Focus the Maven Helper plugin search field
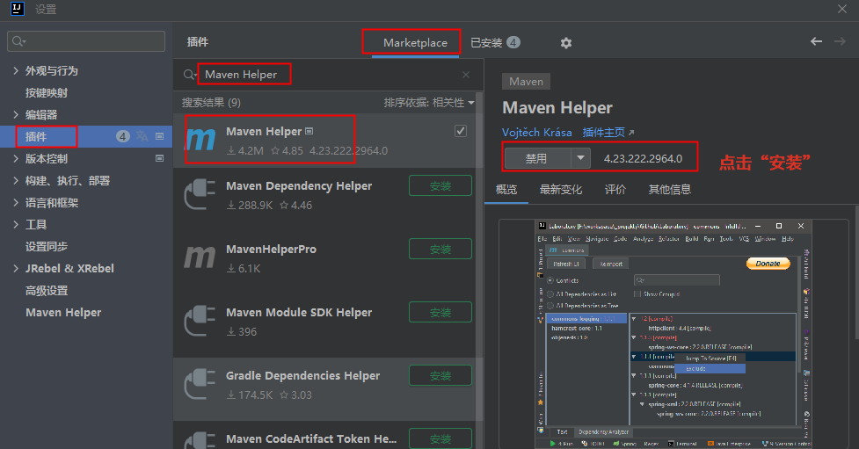The height and width of the screenshot is (449, 859). [326, 75]
